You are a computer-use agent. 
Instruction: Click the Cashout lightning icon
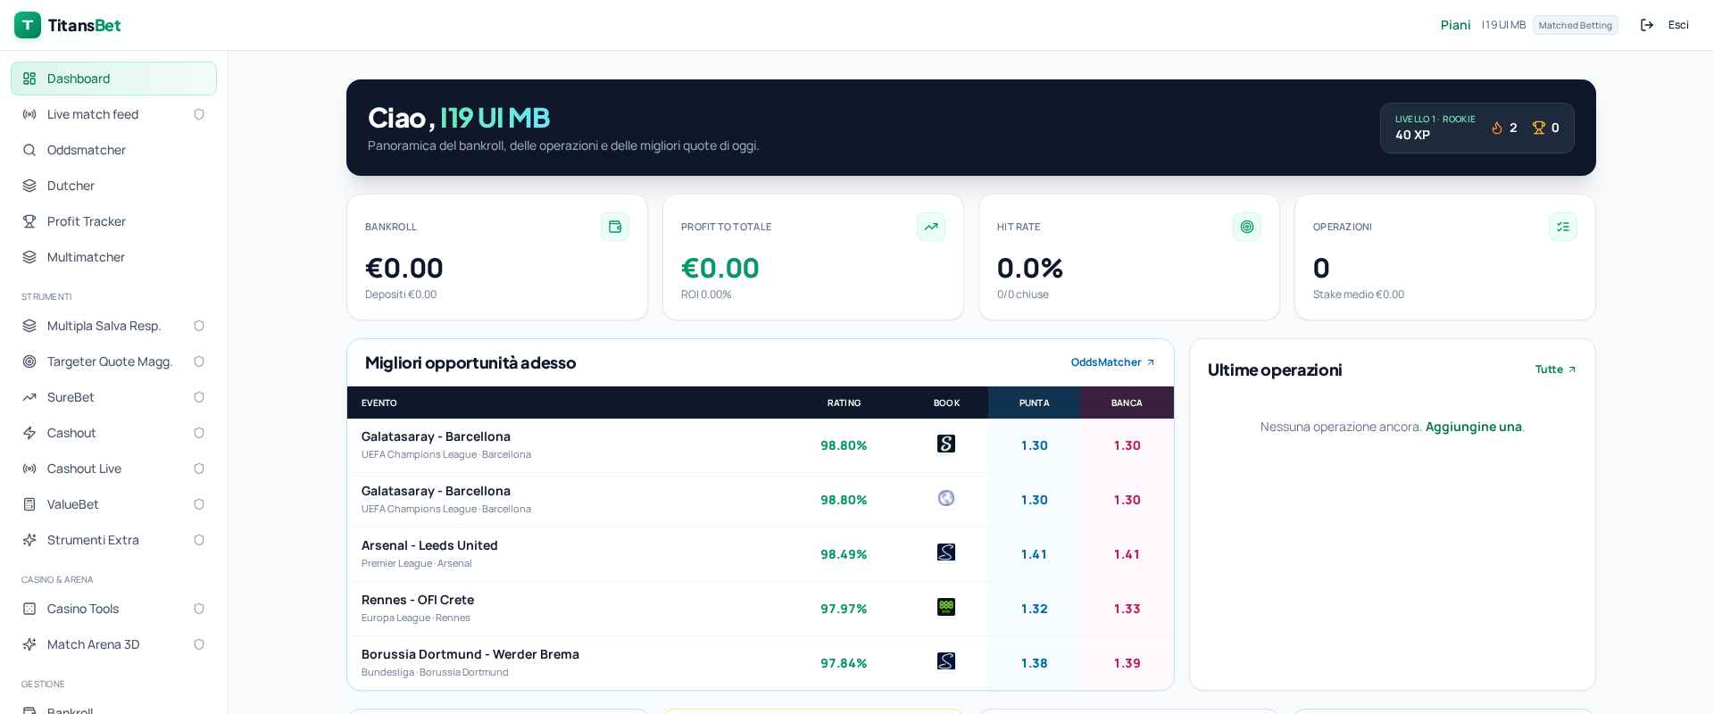[x=29, y=433]
